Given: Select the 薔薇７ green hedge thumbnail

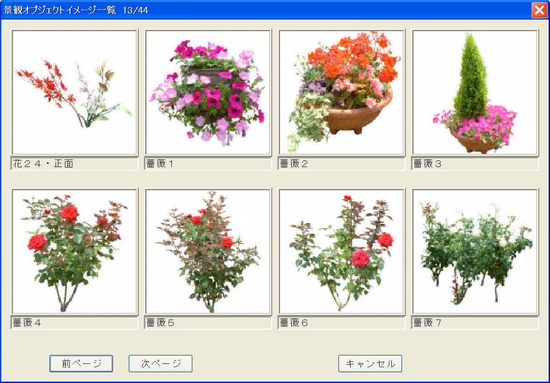Looking at the screenshot, I should point(475,251).
